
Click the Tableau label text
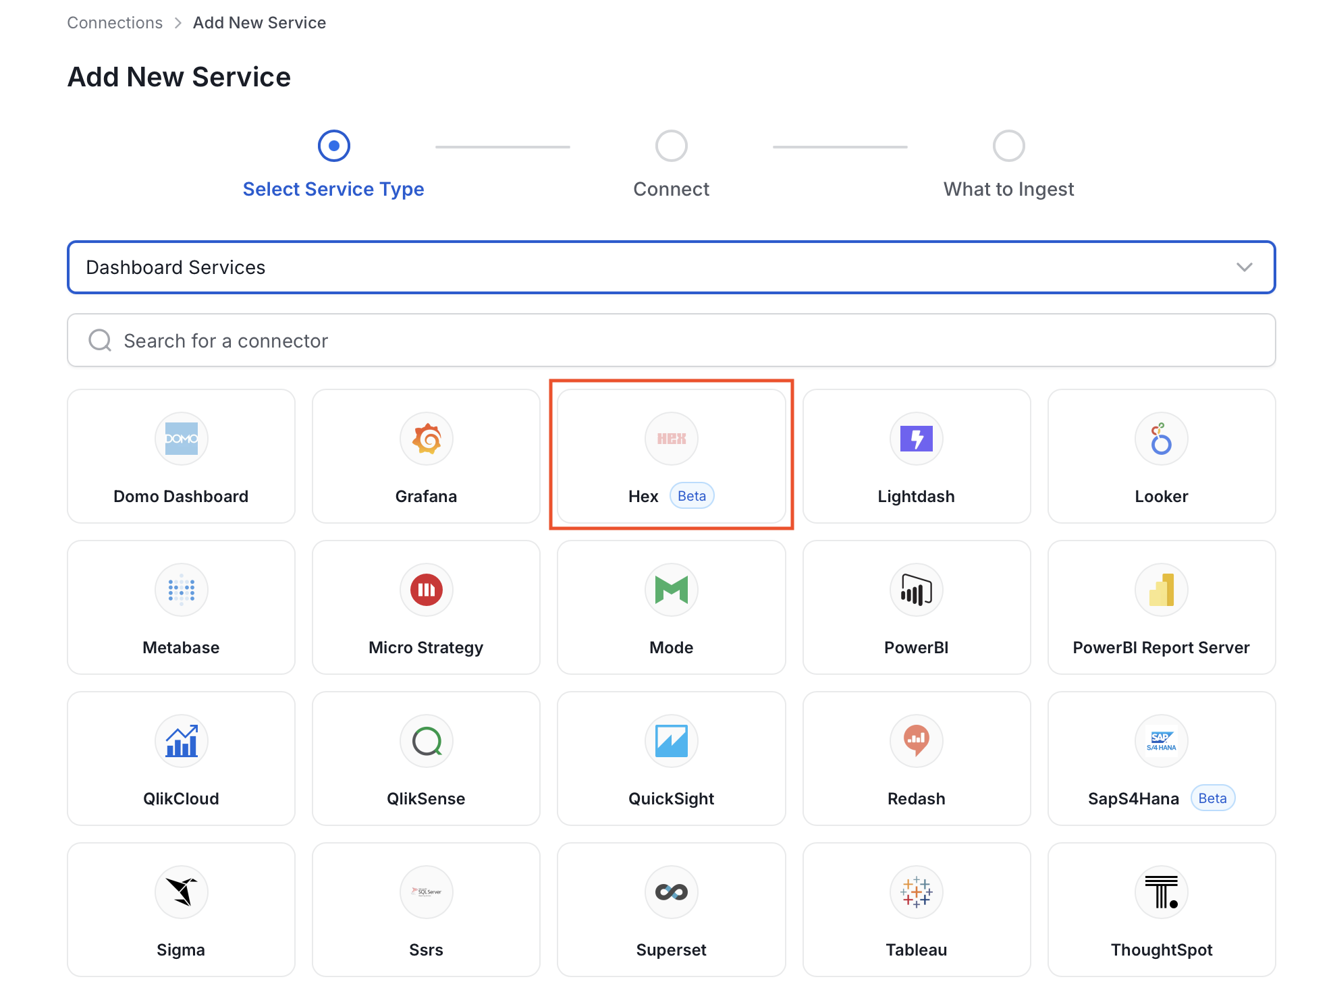(x=917, y=950)
